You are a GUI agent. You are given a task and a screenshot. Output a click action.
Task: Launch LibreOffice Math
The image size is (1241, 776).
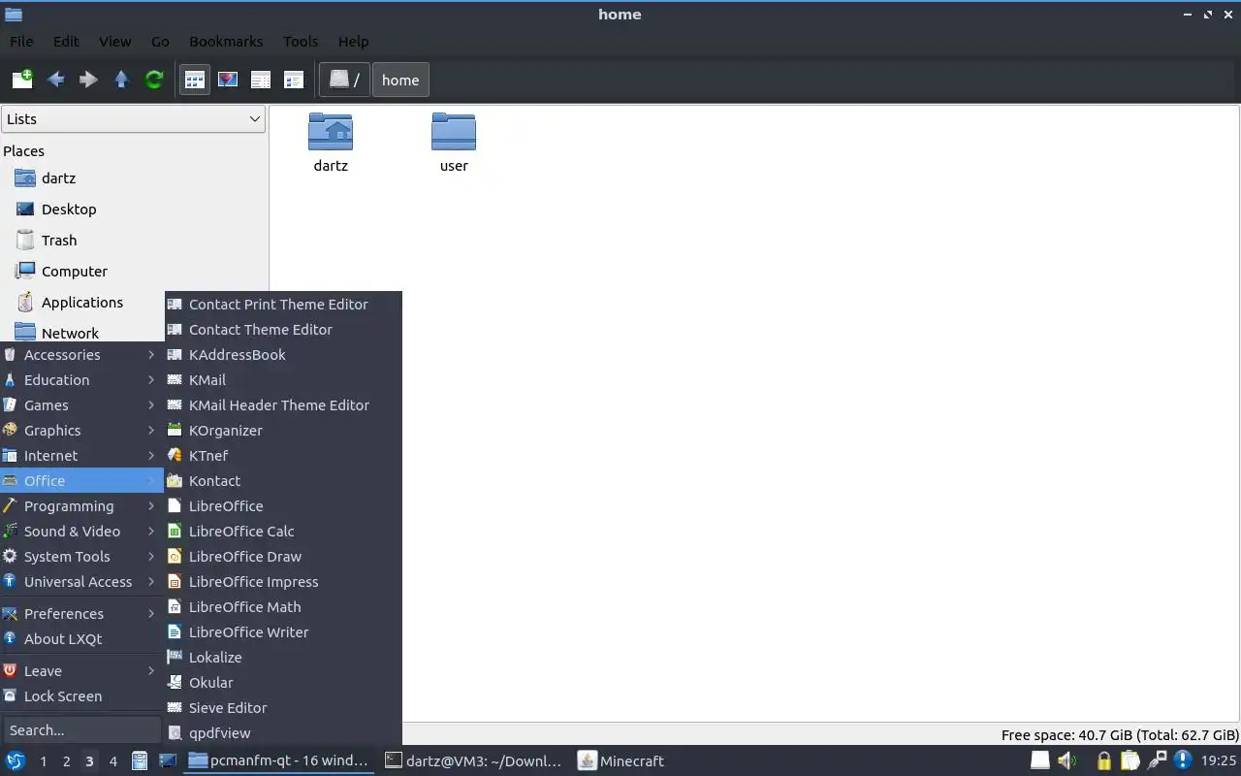click(x=283, y=607)
